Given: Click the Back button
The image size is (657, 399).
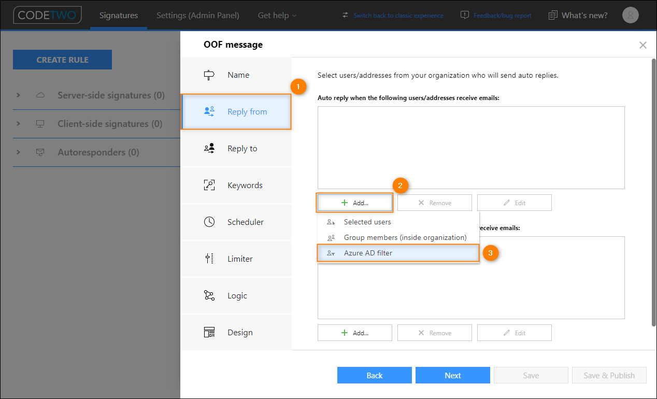Looking at the screenshot, I should [x=375, y=375].
